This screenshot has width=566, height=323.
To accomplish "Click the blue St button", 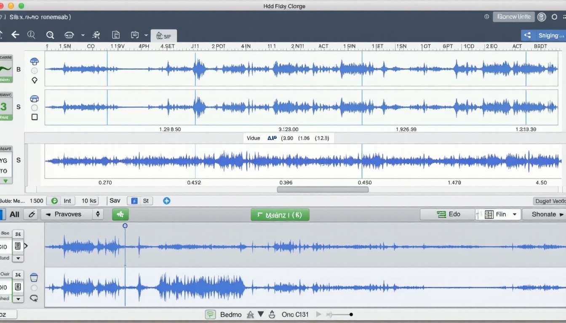I will (x=140, y=201).
